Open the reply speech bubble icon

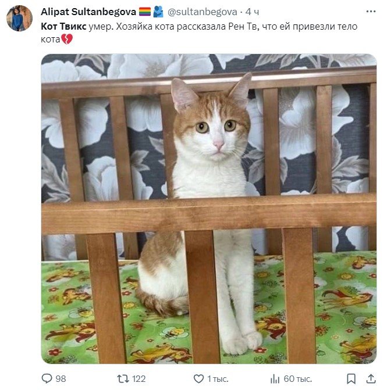coord(47,378)
